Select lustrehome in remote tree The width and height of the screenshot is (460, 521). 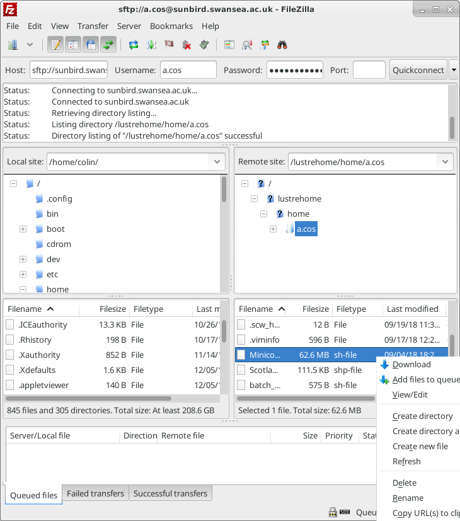[299, 198]
